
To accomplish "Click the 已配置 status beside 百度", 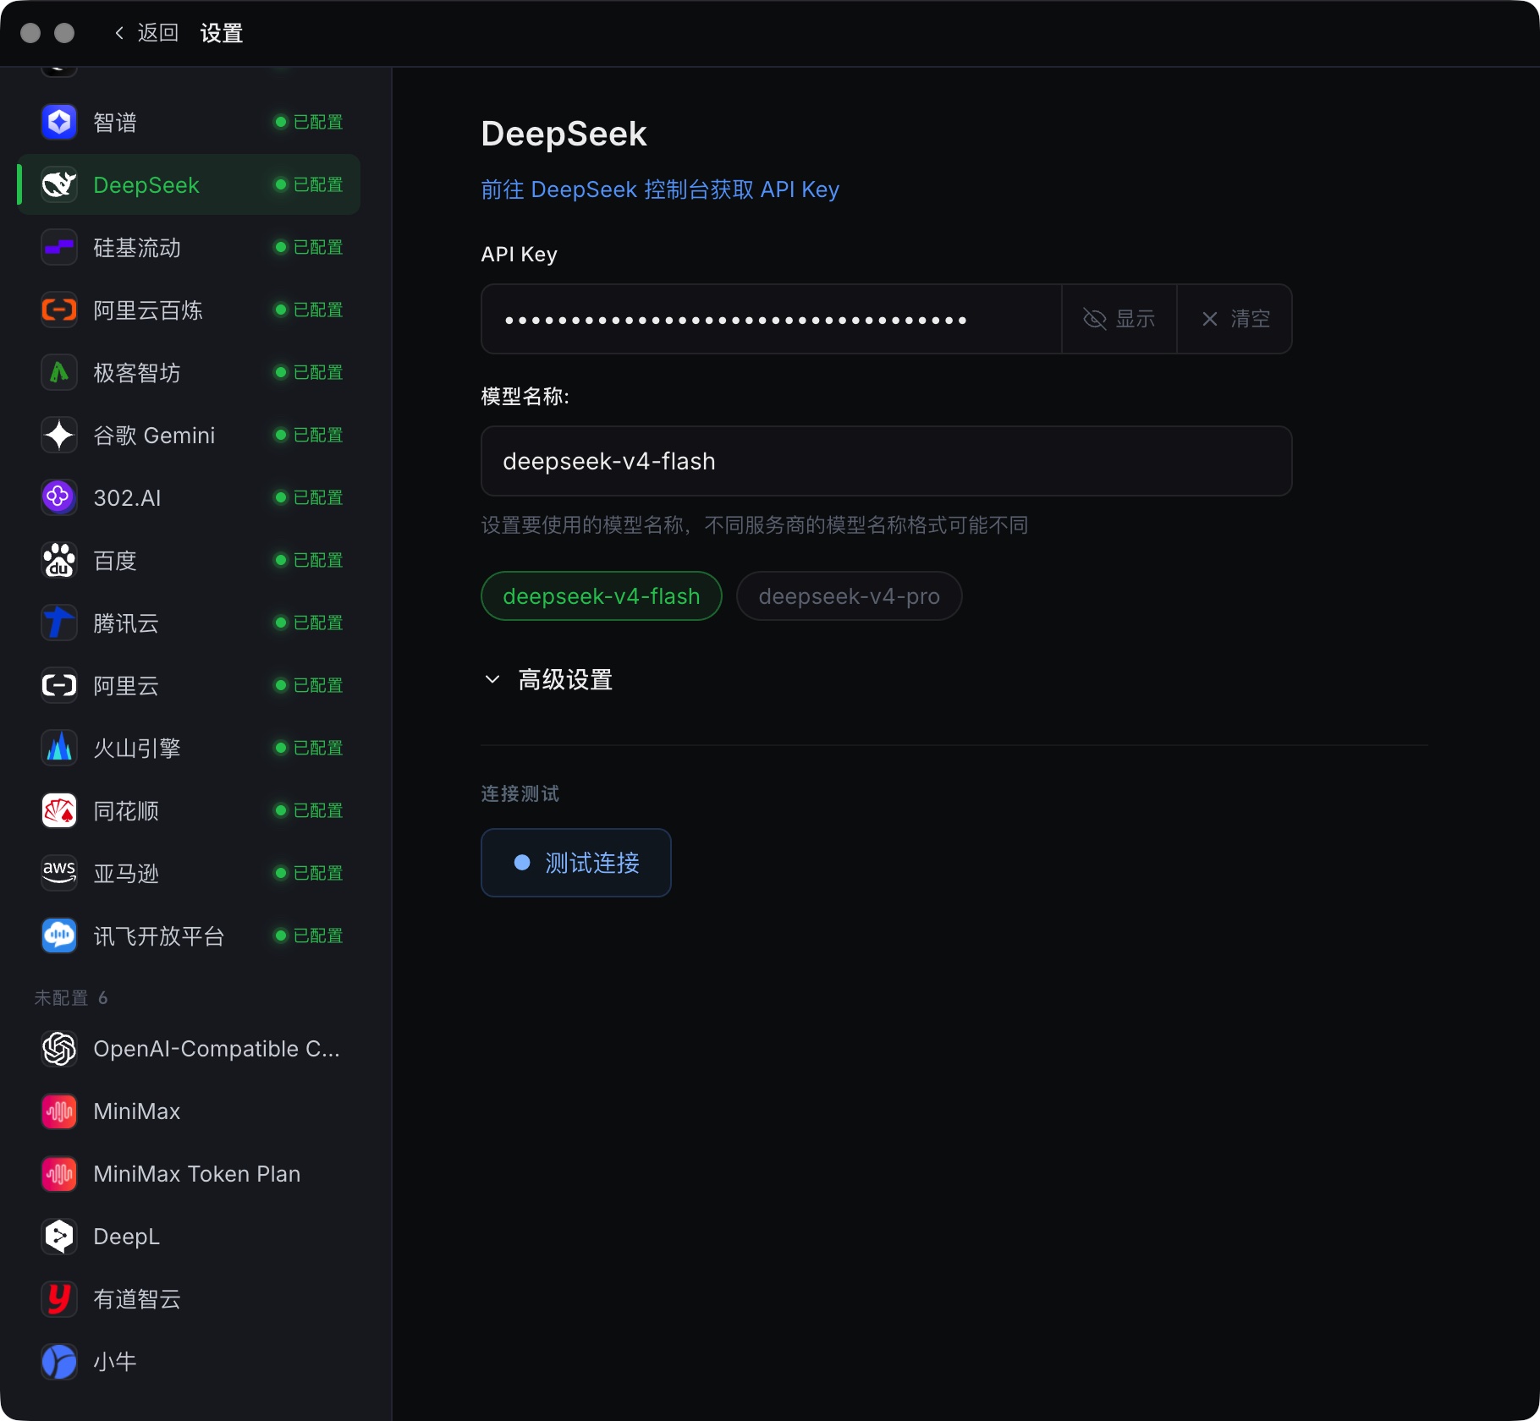I will [309, 561].
